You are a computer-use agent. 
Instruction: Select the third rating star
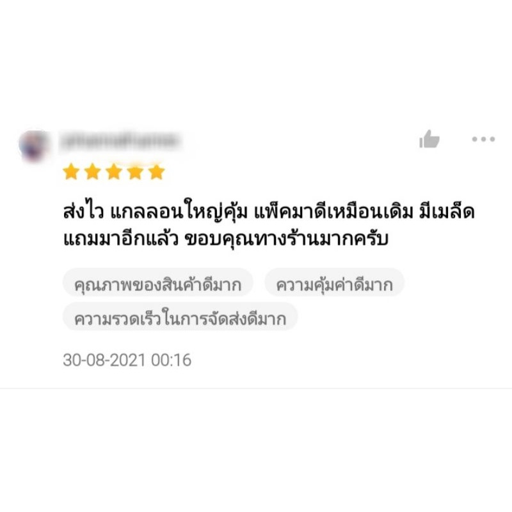[114, 172]
